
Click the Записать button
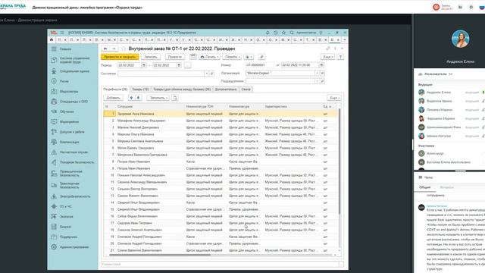151,57
